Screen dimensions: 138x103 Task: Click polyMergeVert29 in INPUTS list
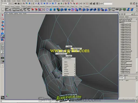(126, 24)
